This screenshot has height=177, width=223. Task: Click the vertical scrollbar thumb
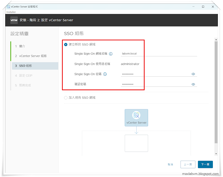click(x=216, y=92)
